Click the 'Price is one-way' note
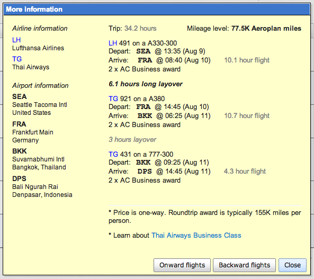The image size is (314, 279). [x=205, y=217]
